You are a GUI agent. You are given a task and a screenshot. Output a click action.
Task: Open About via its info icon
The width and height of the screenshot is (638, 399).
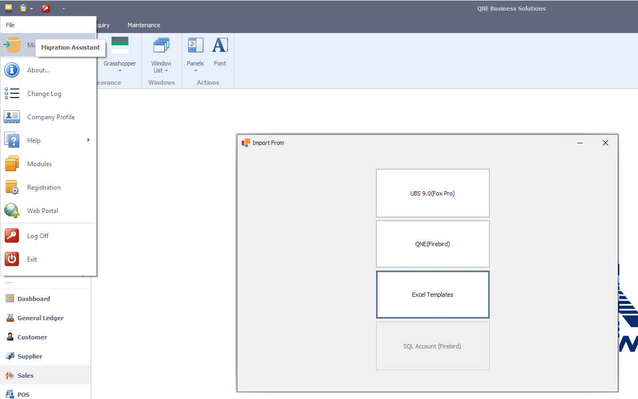click(x=12, y=70)
